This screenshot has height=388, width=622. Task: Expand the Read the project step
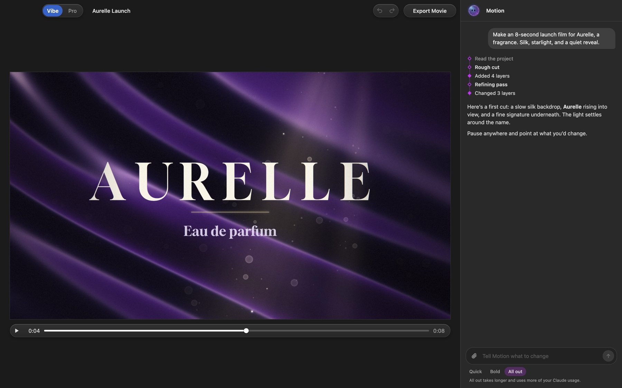click(494, 59)
